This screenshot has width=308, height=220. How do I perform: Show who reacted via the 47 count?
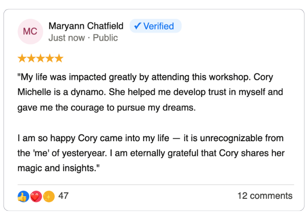(63, 196)
